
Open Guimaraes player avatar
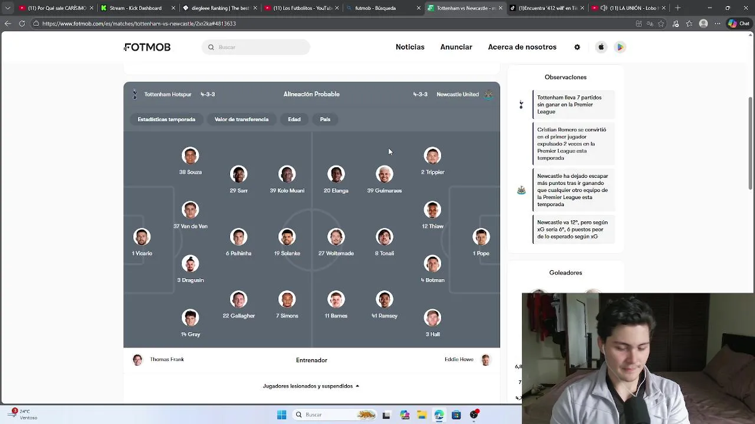click(384, 174)
